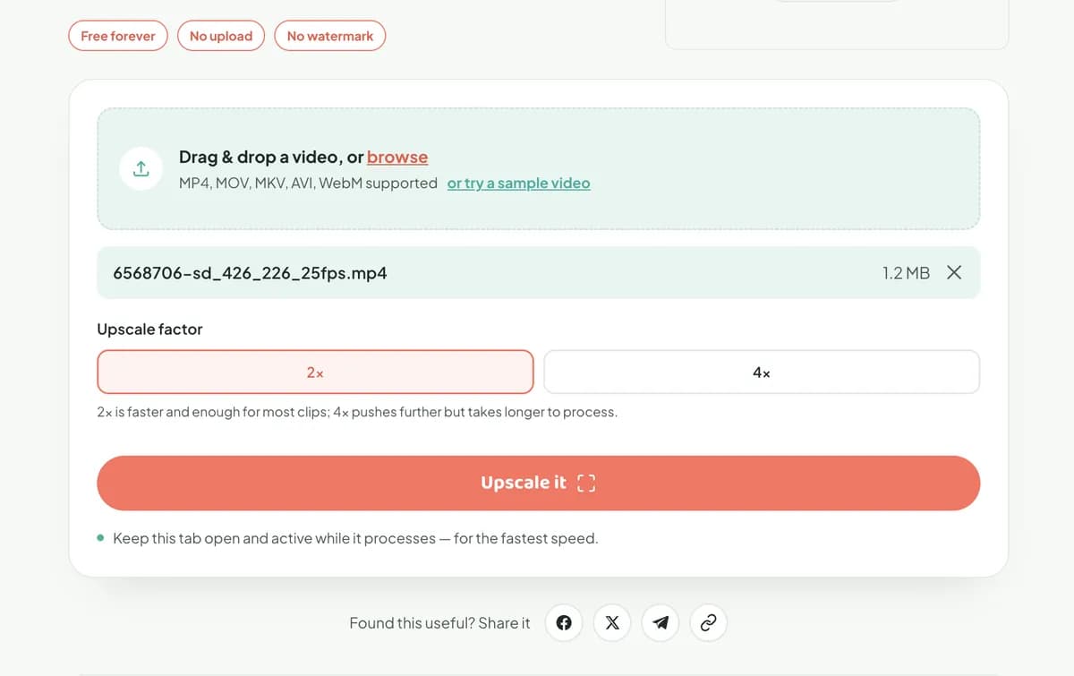Start processing with Upscale it
The height and width of the screenshot is (676, 1074).
click(539, 483)
